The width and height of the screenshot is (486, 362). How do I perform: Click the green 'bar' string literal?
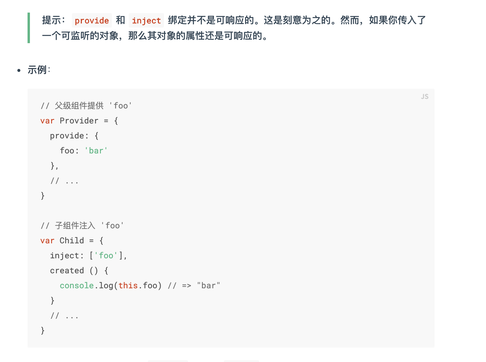coord(96,151)
